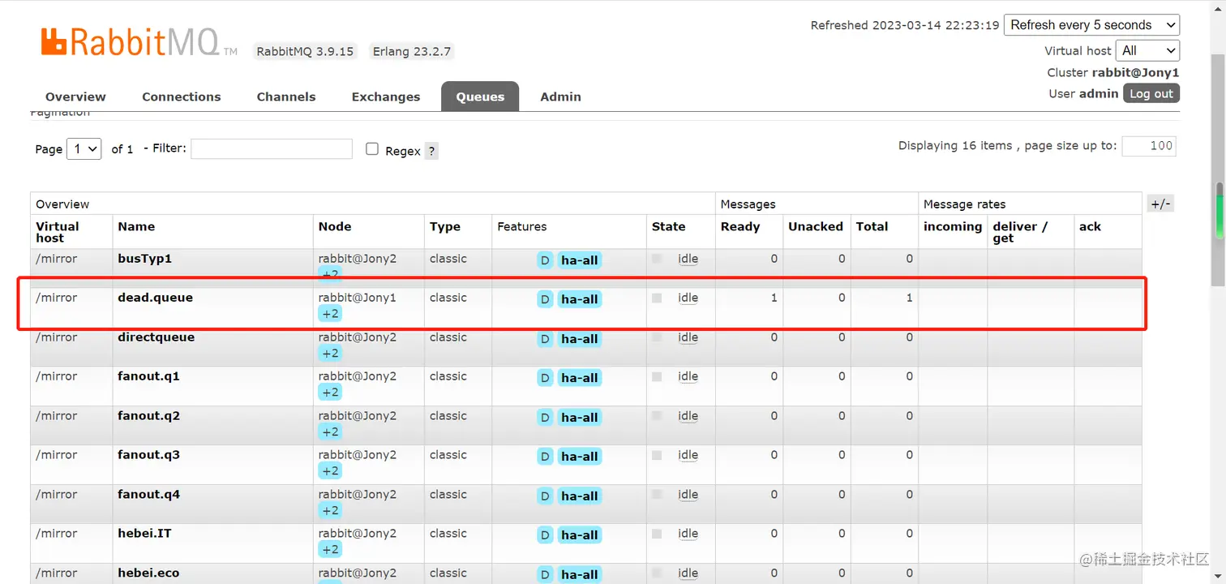Image resolution: width=1226 pixels, height=584 pixels.
Task: Click the Erlang 23.2.7 version label
Action: tap(411, 51)
